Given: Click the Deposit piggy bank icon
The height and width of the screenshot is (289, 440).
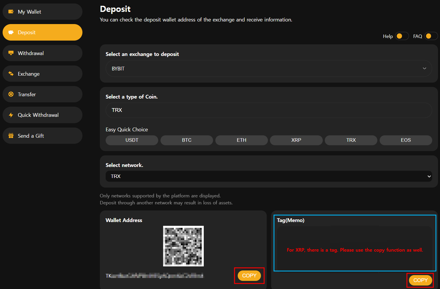Looking at the screenshot, I should [x=11, y=32].
